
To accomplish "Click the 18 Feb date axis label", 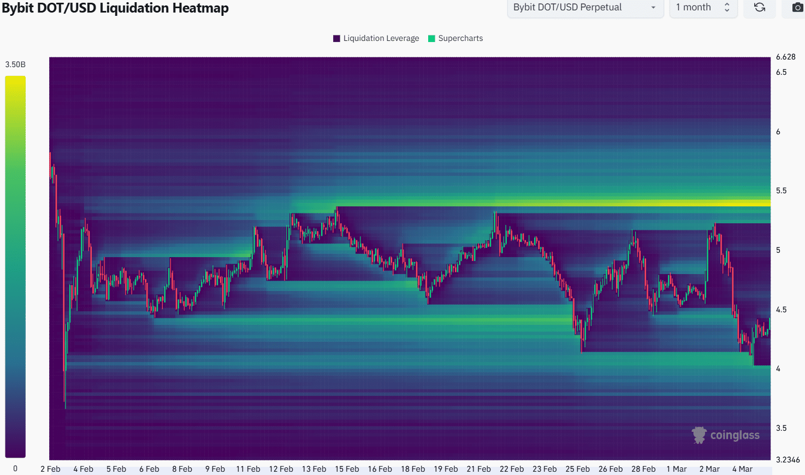I will click(413, 469).
